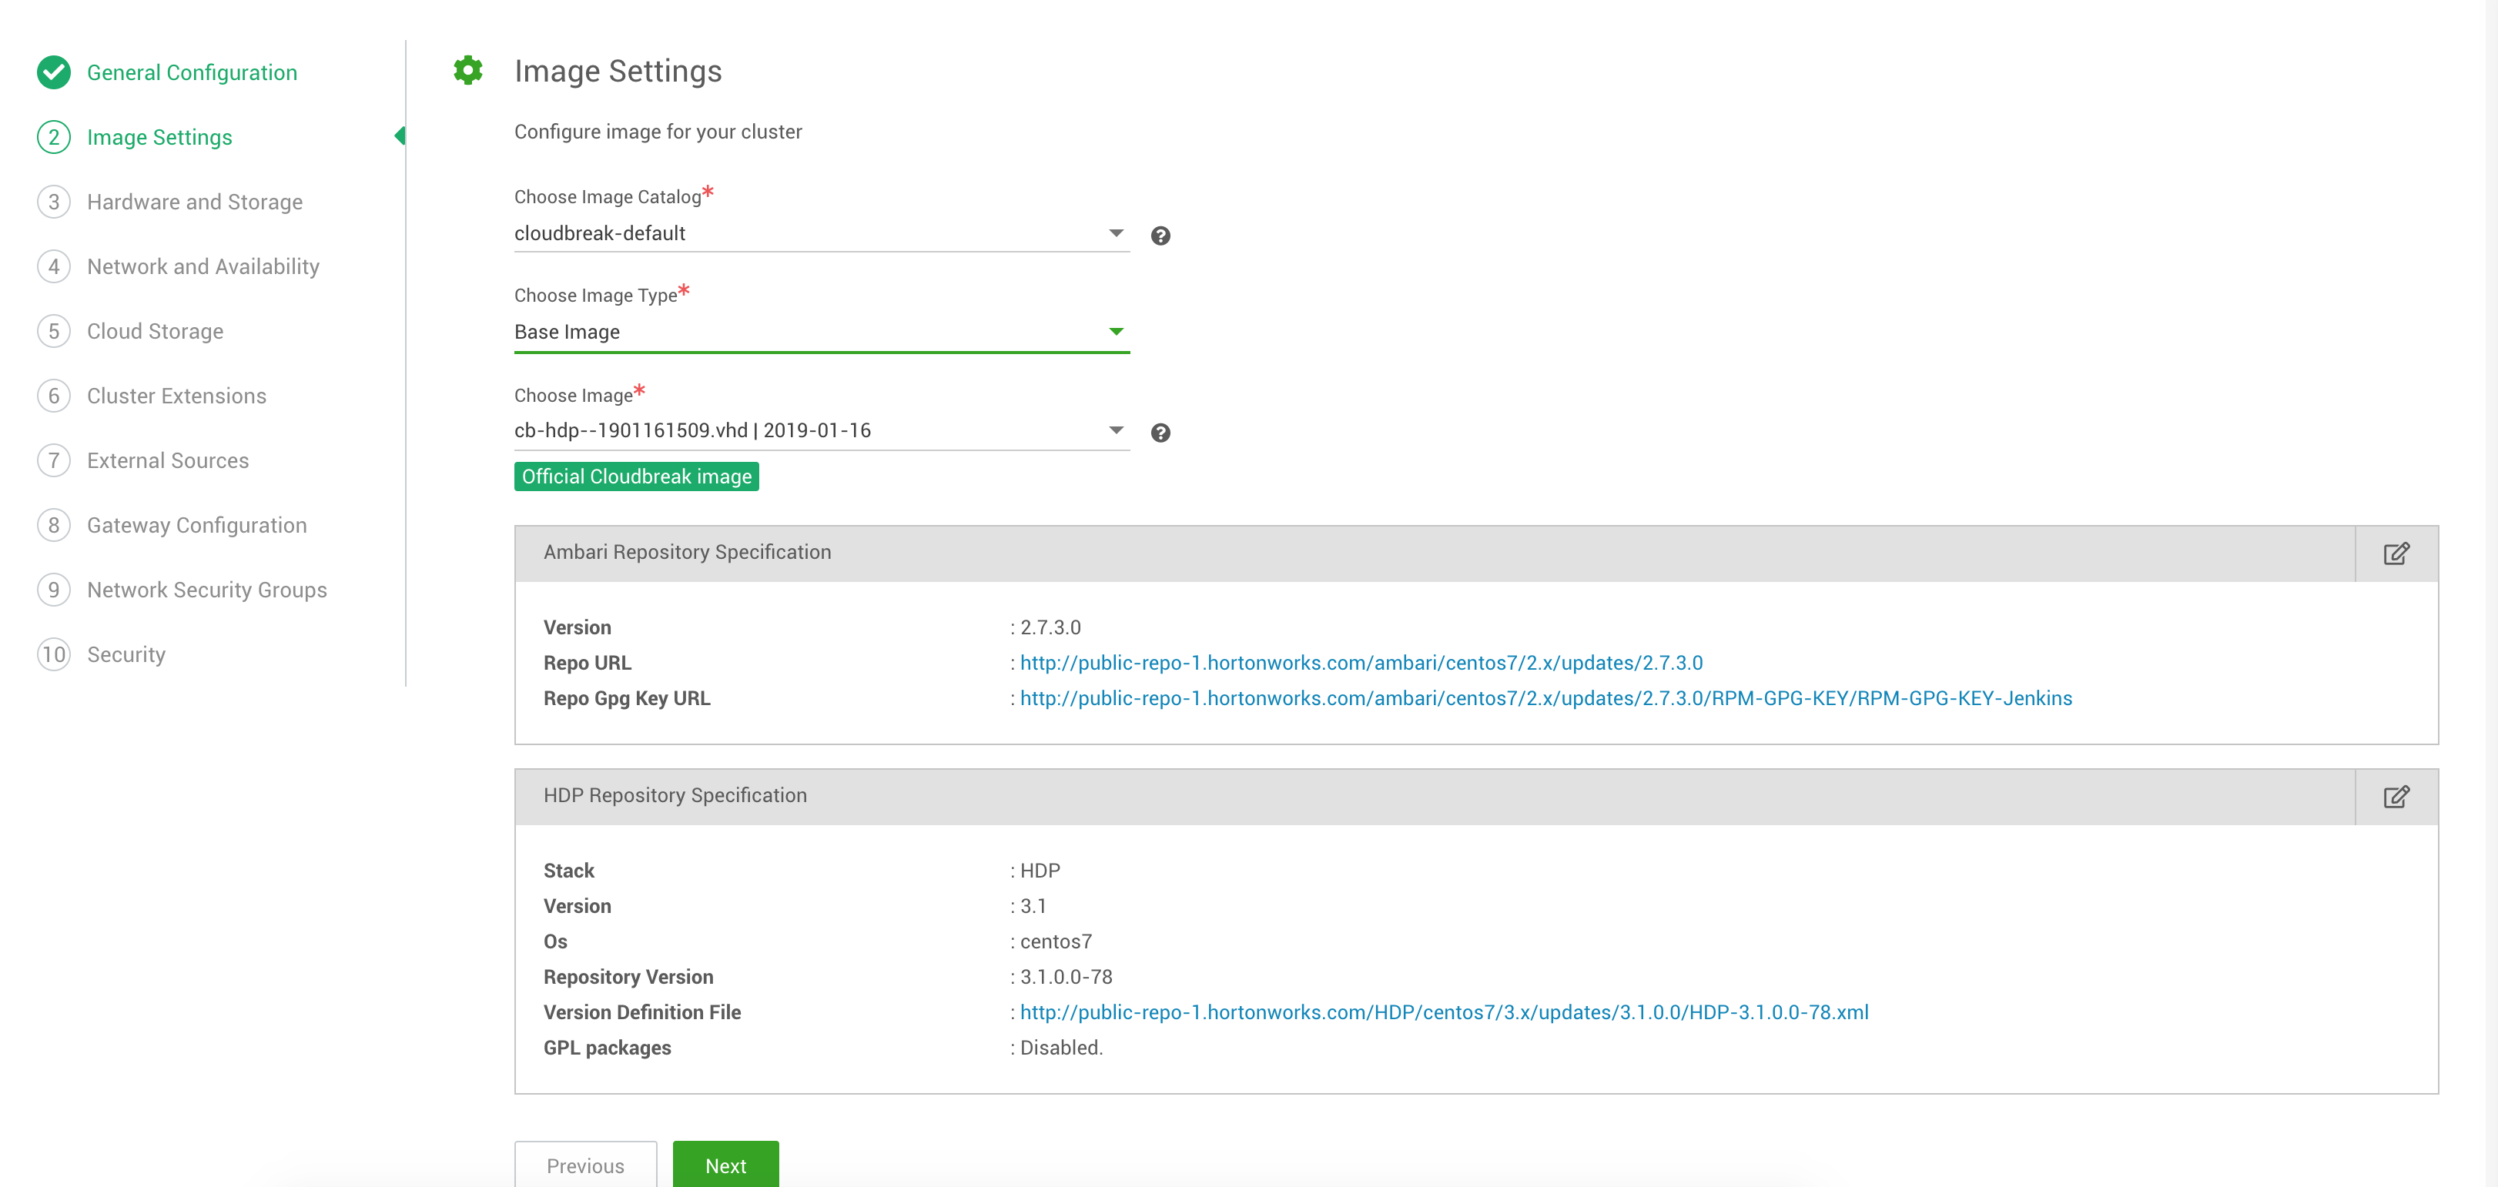Click the Official Cloudbreak image badge
The height and width of the screenshot is (1187, 2498).
point(636,476)
